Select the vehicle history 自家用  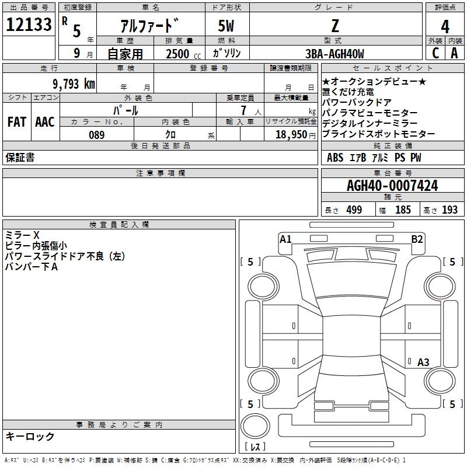[125, 54]
